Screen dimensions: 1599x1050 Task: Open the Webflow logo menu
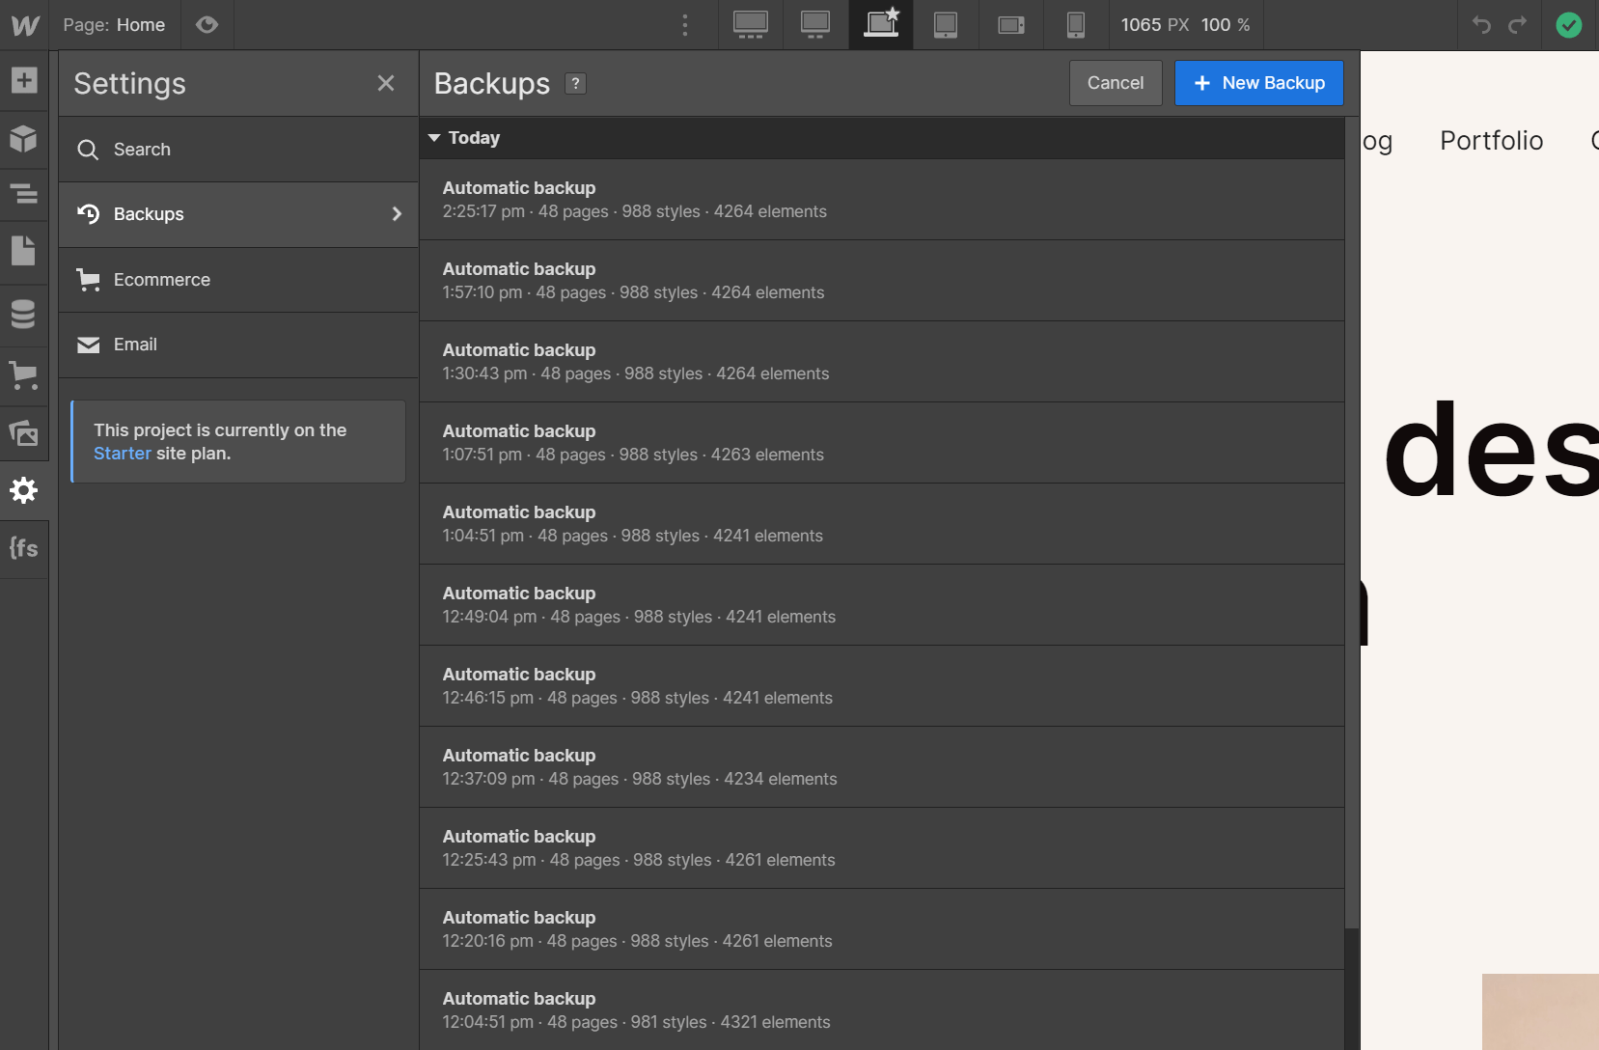(25, 25)
